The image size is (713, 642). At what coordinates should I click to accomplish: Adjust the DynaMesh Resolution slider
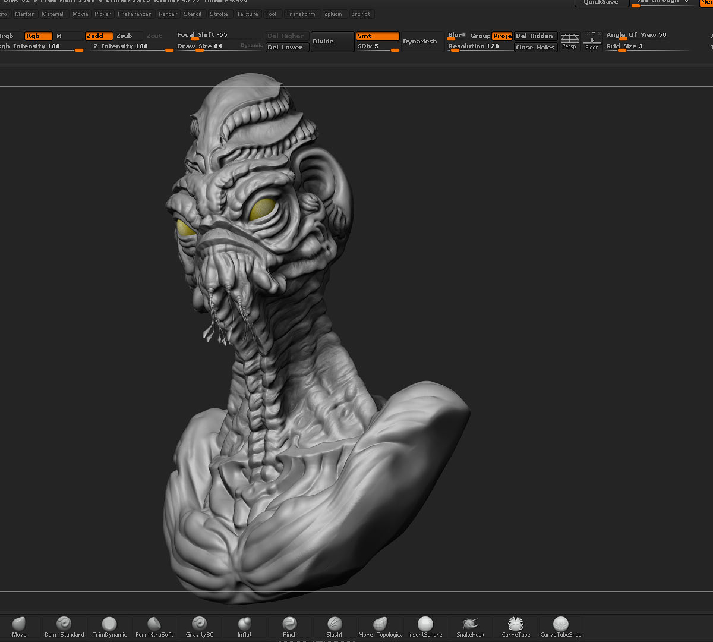(480, 47)
